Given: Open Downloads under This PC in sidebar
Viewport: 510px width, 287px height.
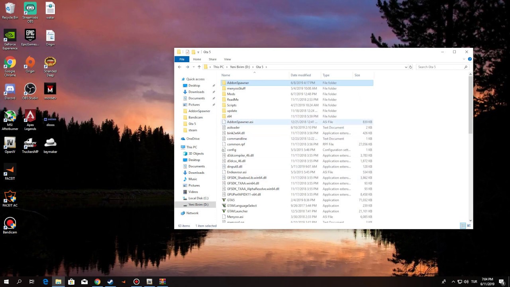Looking at the screenshot, I should pyautogui.click(x=196, y=173).
